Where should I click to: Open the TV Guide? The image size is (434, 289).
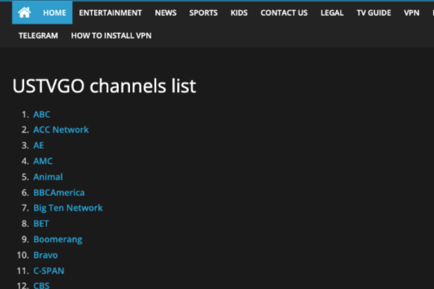374,13
